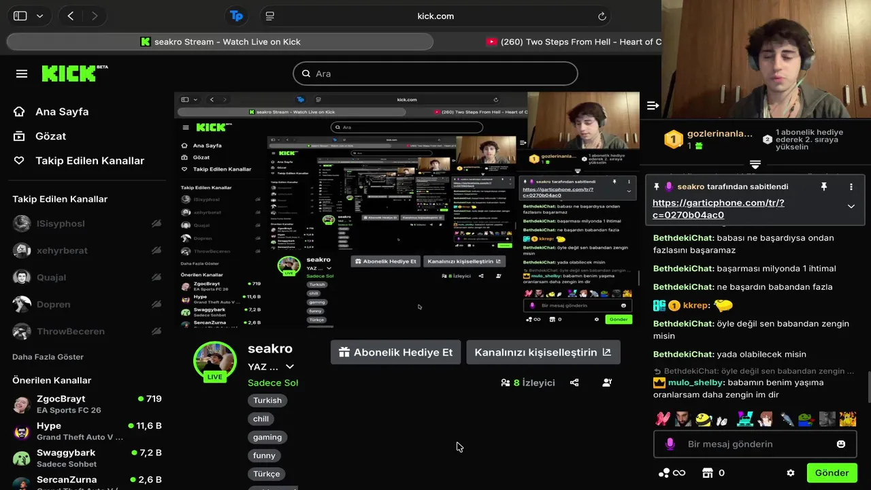Click ZgocBrayt channel avatar
The height and width of the screenshot is (490, 871).
click(x=22, y=404)
